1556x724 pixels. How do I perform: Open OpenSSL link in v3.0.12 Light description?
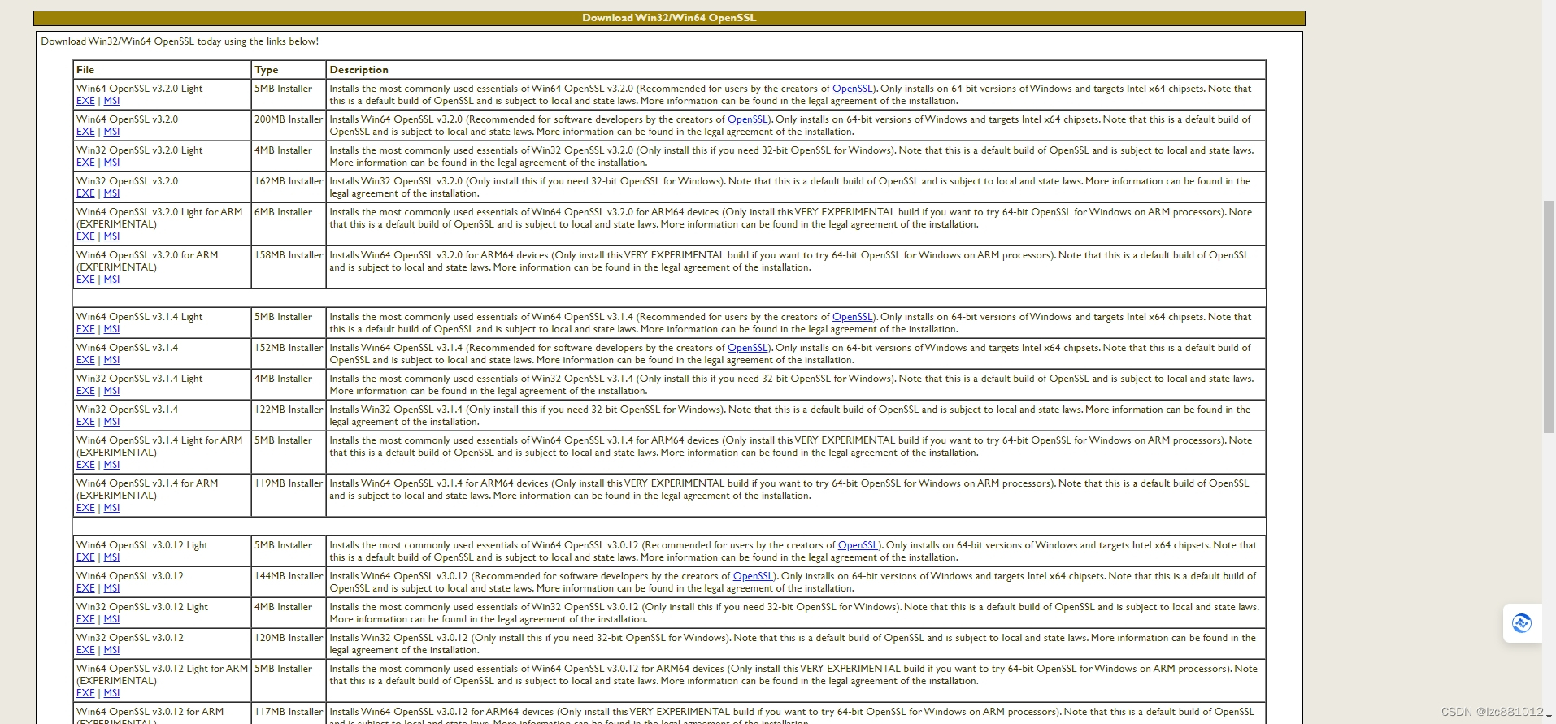coord(858,545)
